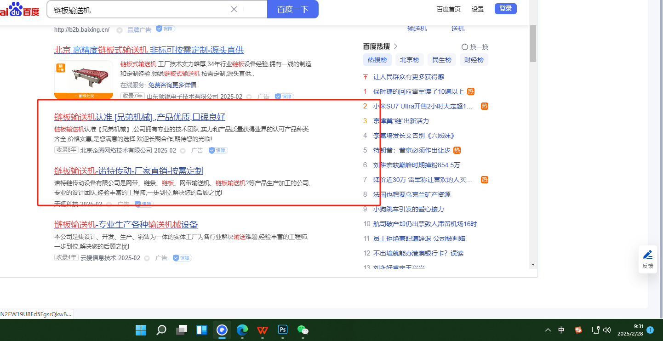Switch to the 北京榜 tab
663x341 pixels.
pyautogui.click(x=409, y=60)
